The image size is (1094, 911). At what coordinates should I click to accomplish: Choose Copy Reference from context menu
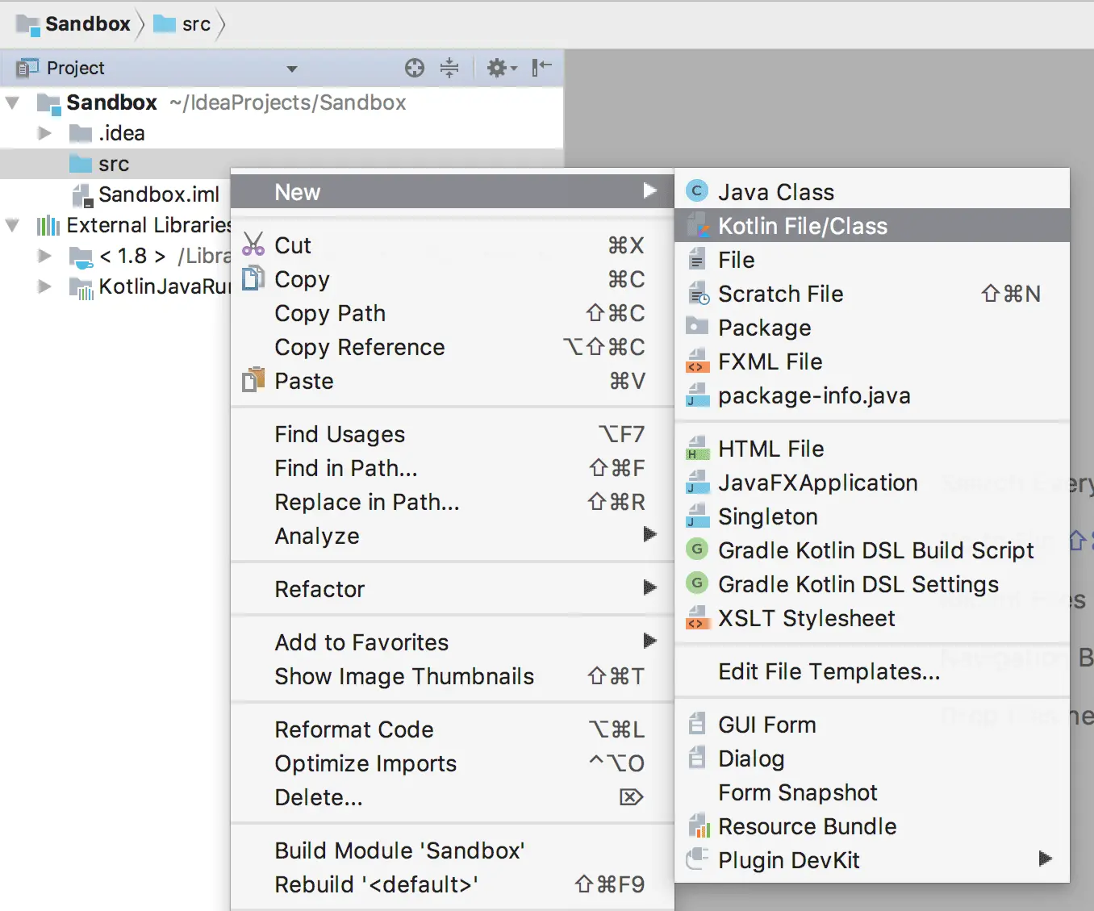pyautogui.click(x=453, y=347)
